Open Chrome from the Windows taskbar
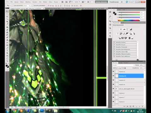Image resolution: width=151 pixels, height=113 pixels. coord(14,111)
